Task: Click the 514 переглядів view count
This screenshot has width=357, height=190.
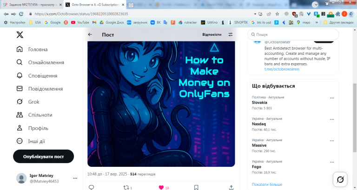Action: click(143, 174)
